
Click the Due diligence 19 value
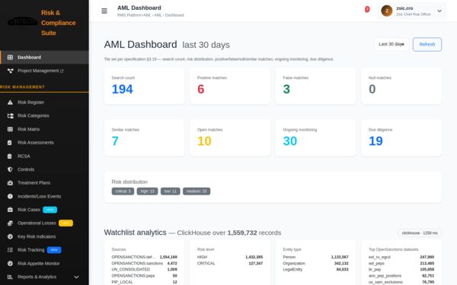[x=376, y=141]
